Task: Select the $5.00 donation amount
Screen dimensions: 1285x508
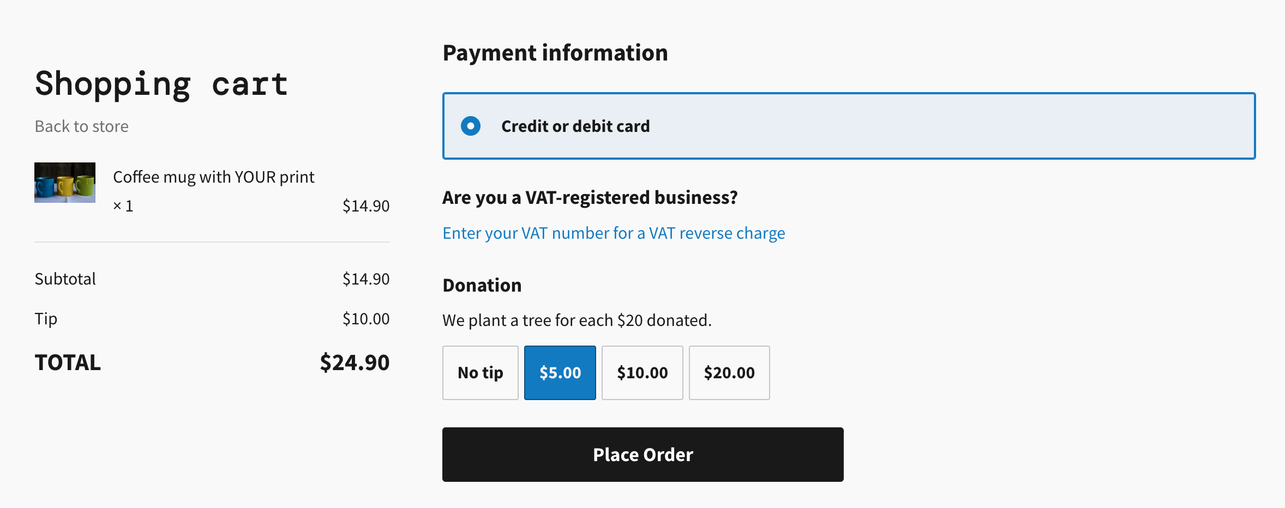Action: [x=560, y=373]
